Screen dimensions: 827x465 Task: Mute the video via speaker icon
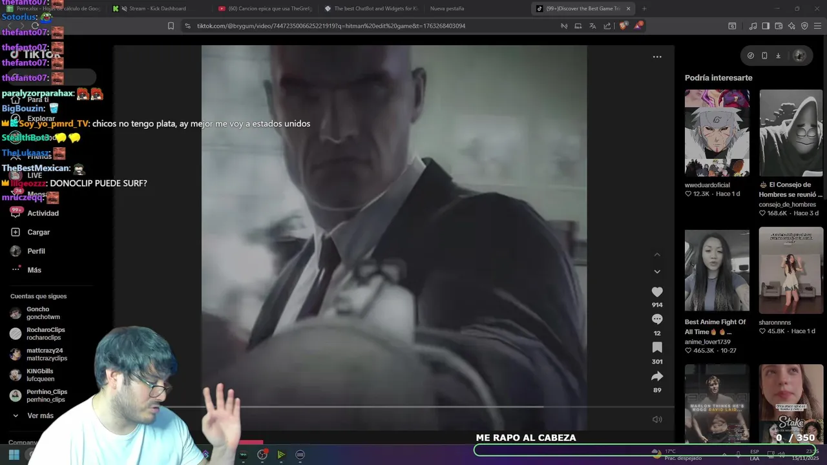(x=657, y=420)
